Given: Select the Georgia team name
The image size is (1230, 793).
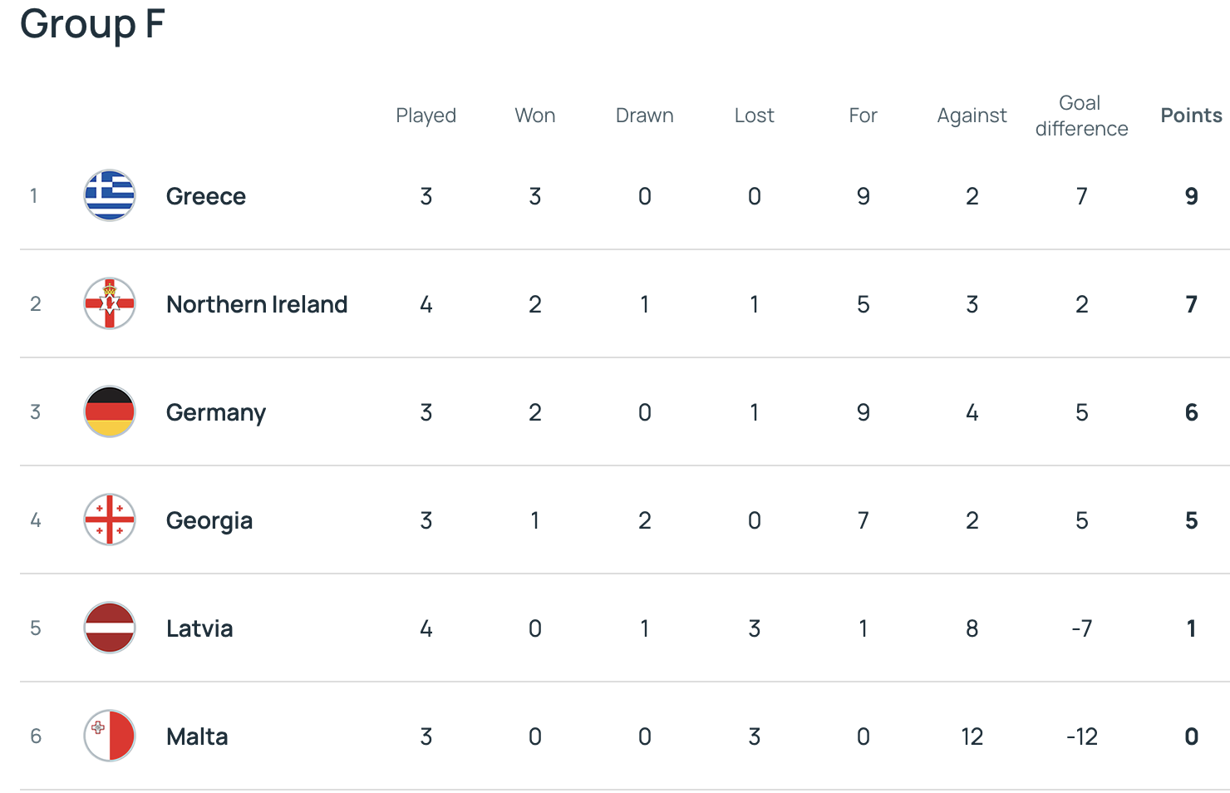Looking at the screenshot, I should [x=209, y=520].
